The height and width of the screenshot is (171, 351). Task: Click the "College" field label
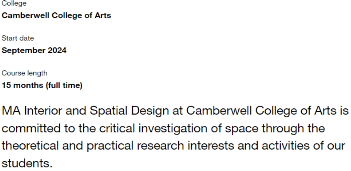pyautogui.click(x=14, y=3)
